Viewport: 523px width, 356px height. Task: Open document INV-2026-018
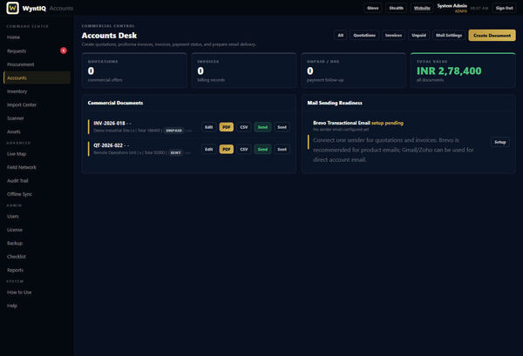(109, 124)
